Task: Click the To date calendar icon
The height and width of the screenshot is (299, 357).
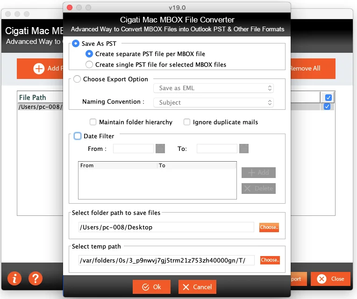Action: pos(244,149)
